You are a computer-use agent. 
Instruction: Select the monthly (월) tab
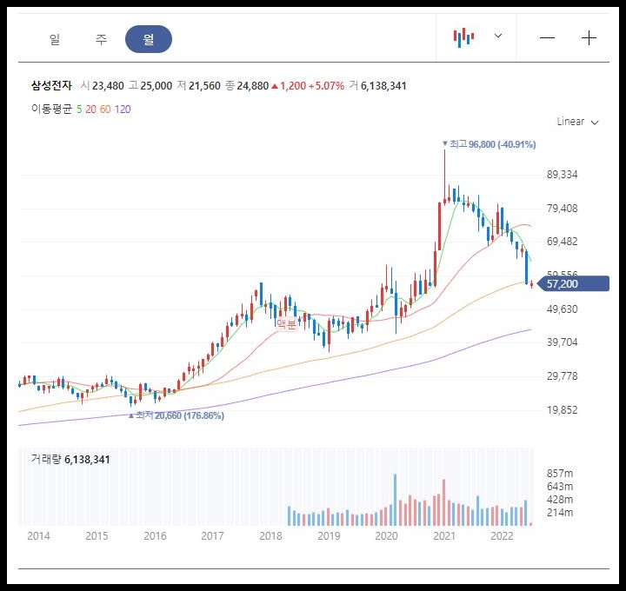[x=149, y=39]
